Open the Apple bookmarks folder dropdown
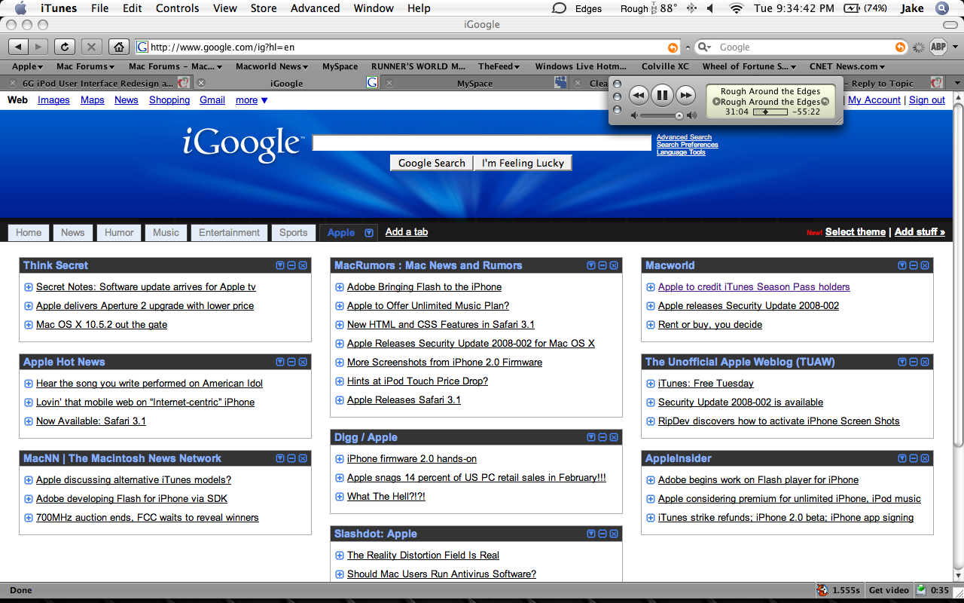The image size is (964, 603). (x=29, y=66)
